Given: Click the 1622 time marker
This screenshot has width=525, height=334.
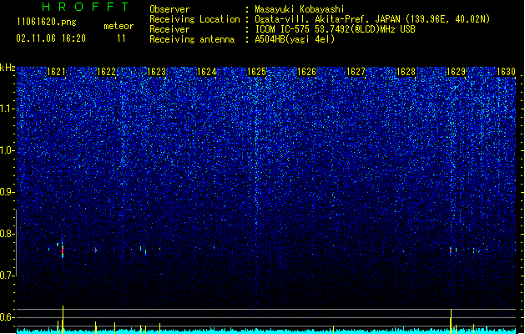Looking at the screenshot, I should (x=106, y=72).
